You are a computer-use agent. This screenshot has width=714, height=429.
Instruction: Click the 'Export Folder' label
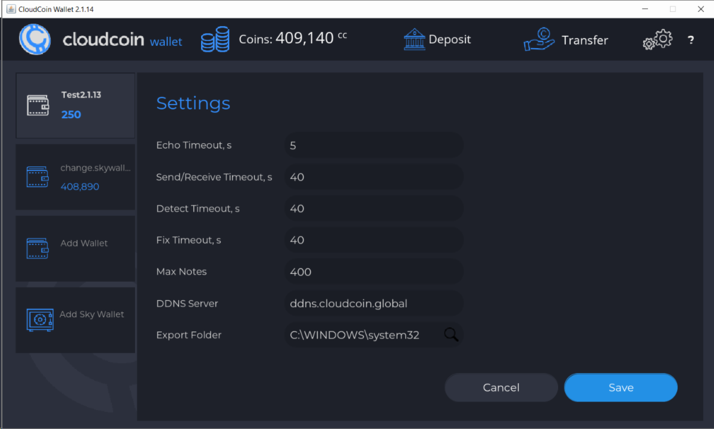point(189,335)
